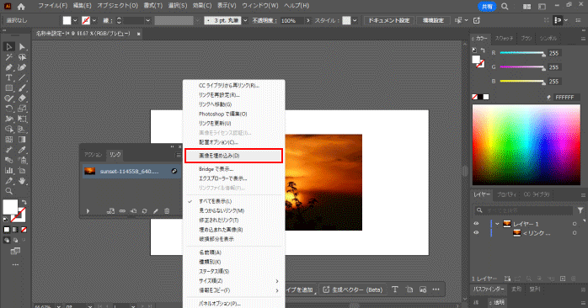Click the layer search field
The image size is (588, 308).
tap(523, 210)
